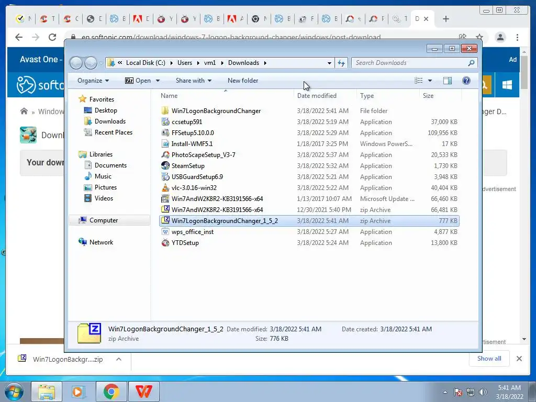Screen dimensions: 536x402
Task: Click Show all downloads in Chrome
Action: tap(489, 359)
